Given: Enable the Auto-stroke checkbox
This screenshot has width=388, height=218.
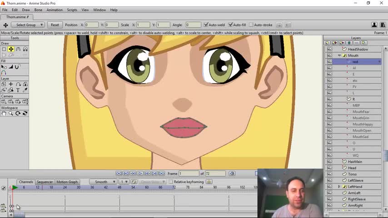Looking at the screenshot, I should point(251,25).
